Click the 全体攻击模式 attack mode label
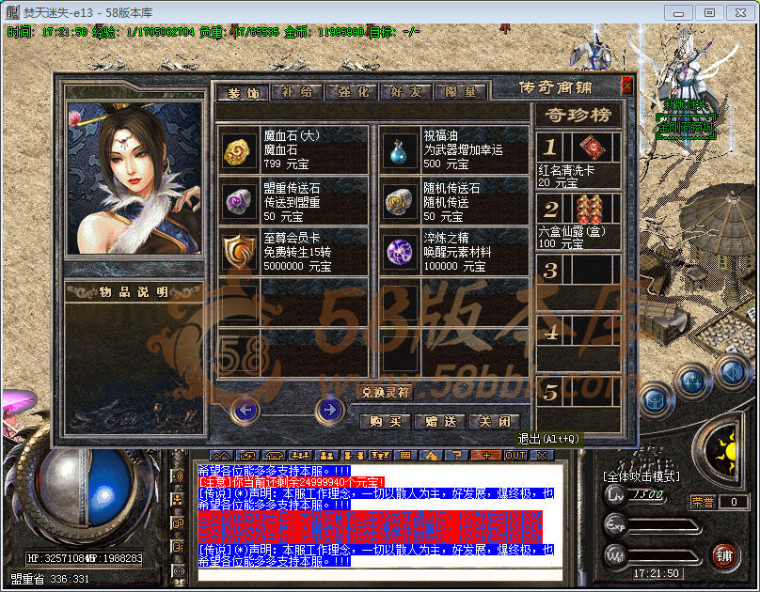The height and width of the screenshot is (592, 760). pos(641,476)
